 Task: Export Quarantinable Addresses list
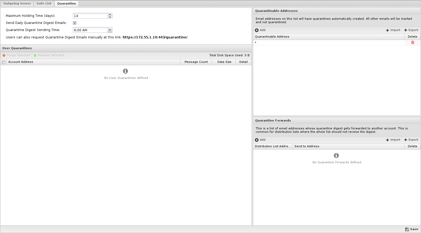[x=411, y=30]
